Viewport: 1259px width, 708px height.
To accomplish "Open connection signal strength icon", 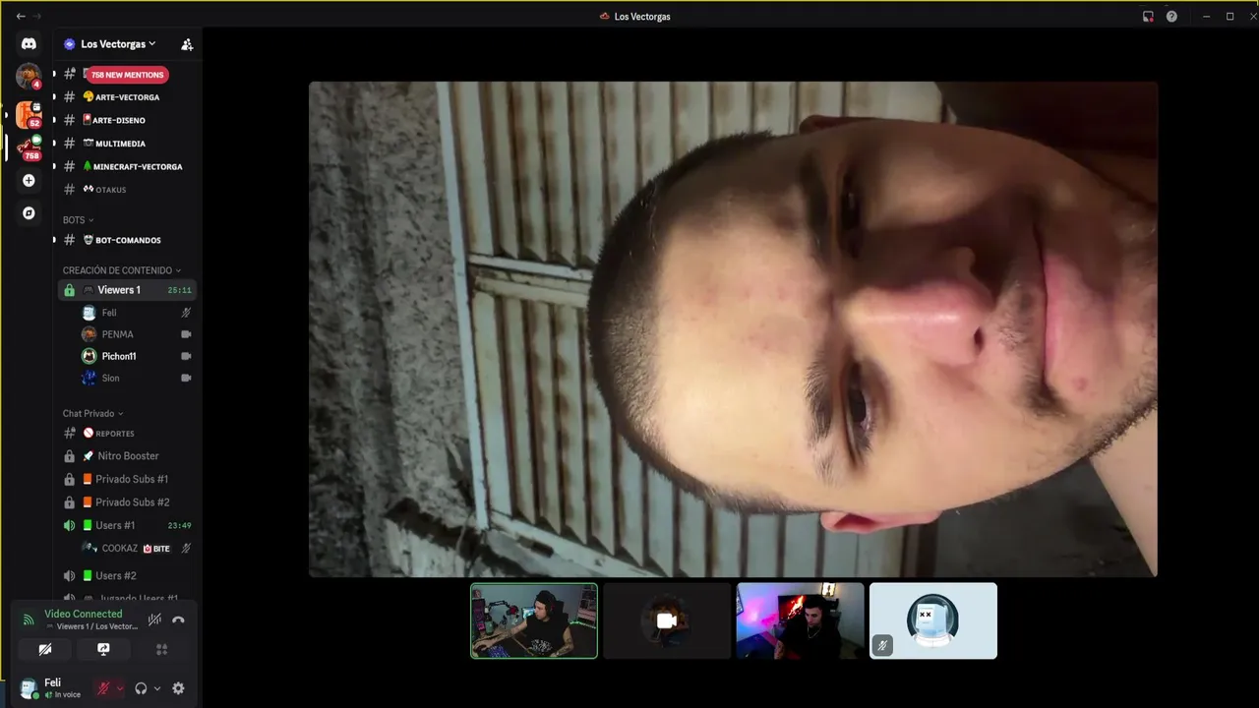I will (x=29, y=620).
